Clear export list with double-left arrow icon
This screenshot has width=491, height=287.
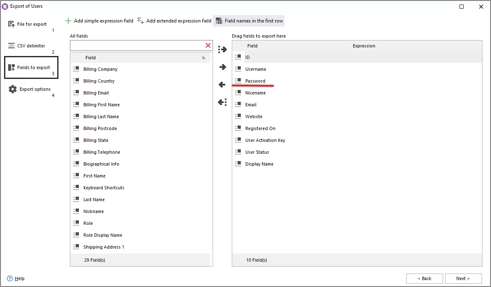222,102
